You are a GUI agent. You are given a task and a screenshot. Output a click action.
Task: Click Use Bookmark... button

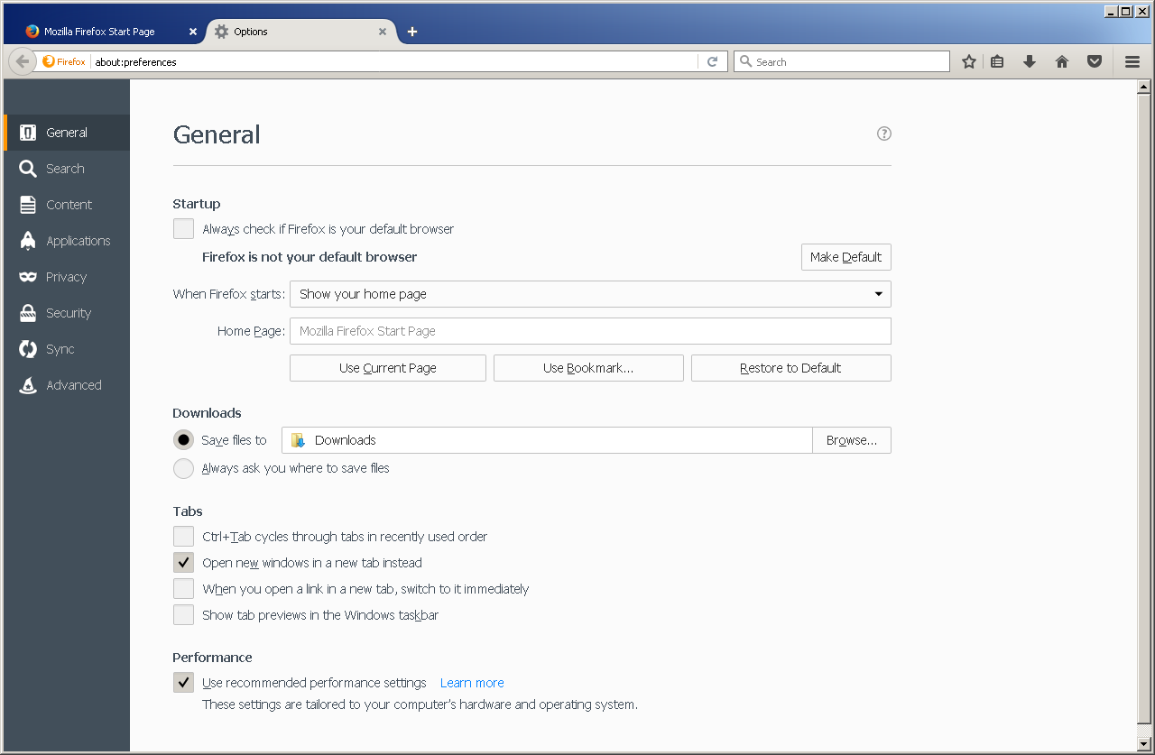coord(588,368)
